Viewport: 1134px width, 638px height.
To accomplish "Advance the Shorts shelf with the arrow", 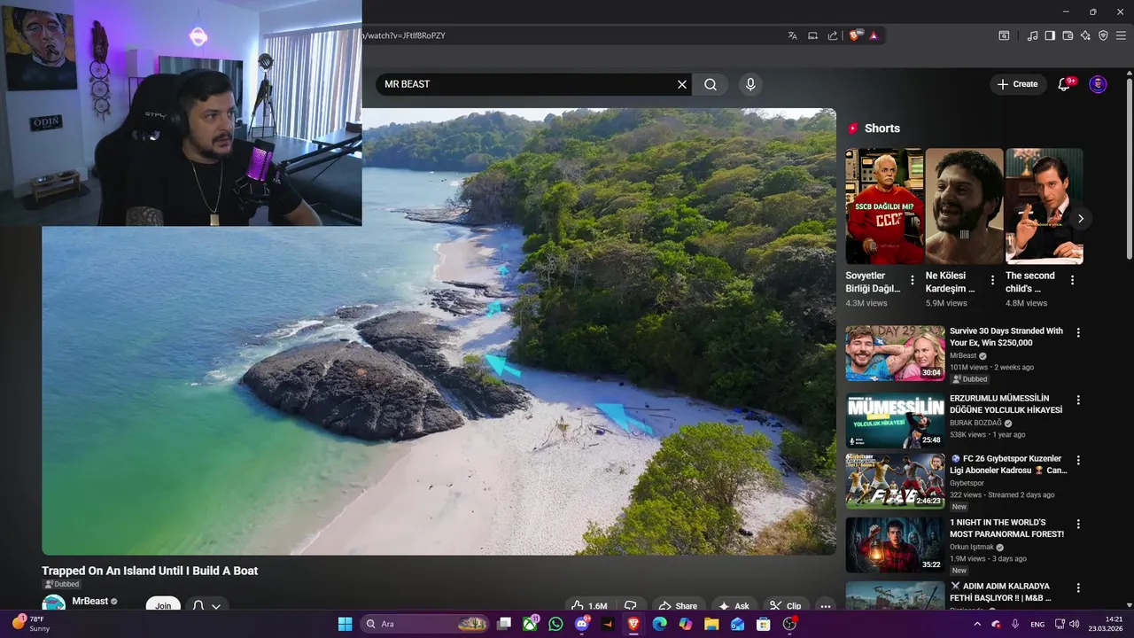I will [x=1080, y=218].
